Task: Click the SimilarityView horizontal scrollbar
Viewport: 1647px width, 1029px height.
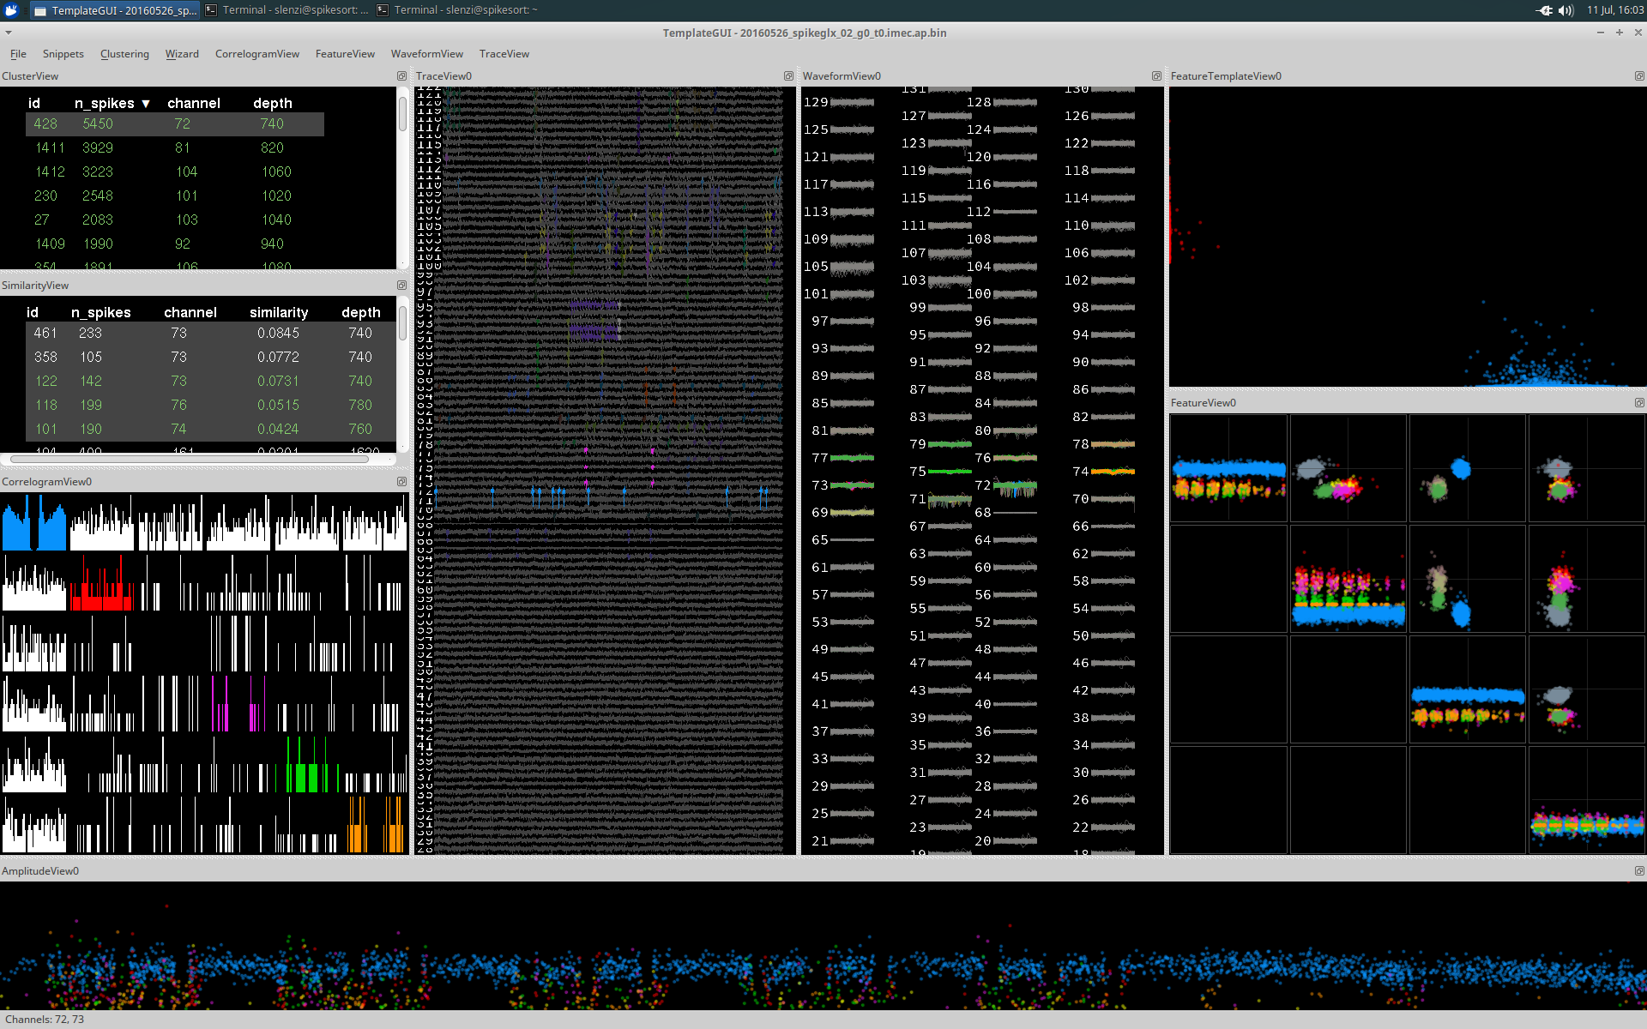Action: tap(189, 460)
